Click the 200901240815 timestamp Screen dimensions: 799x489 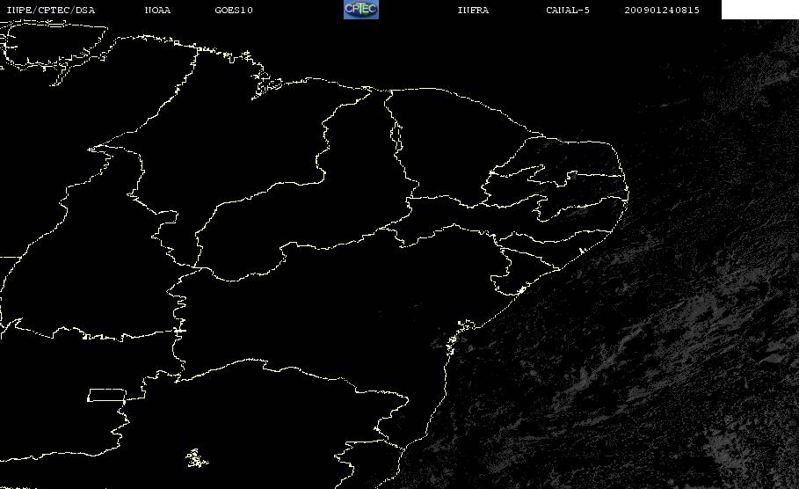[x=662, y=11]
